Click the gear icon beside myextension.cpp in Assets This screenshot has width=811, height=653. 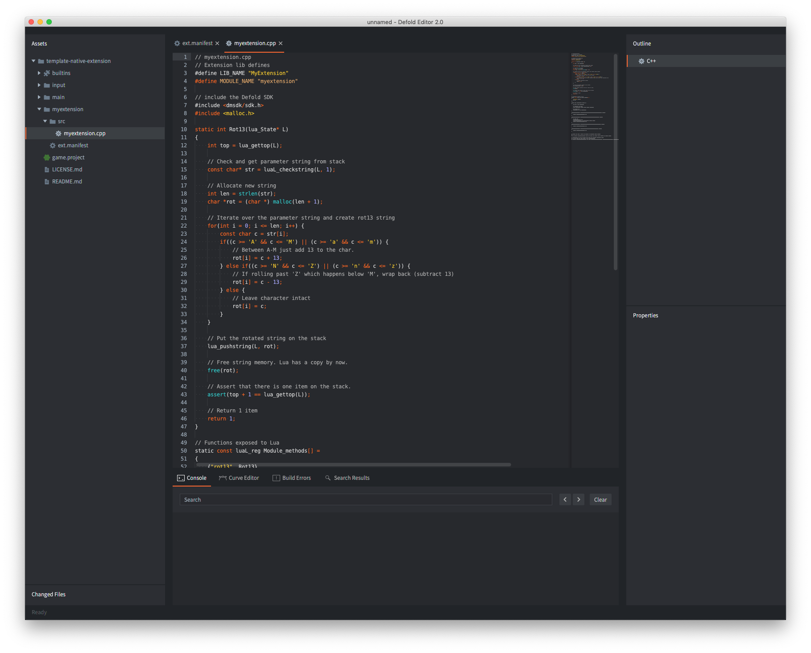point(58,133)
